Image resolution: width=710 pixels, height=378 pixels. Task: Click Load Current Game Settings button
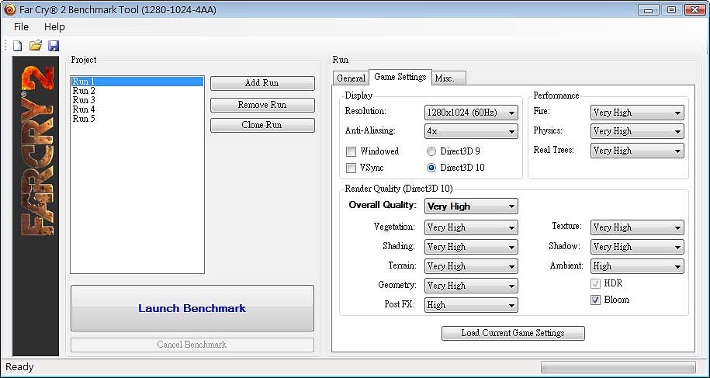point(513,333)
